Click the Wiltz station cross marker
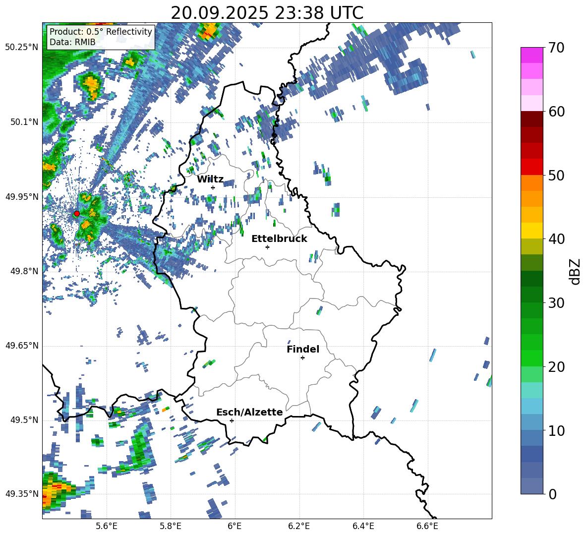The height and width of the screenshot is (536, 587). (x=213, y=187)
